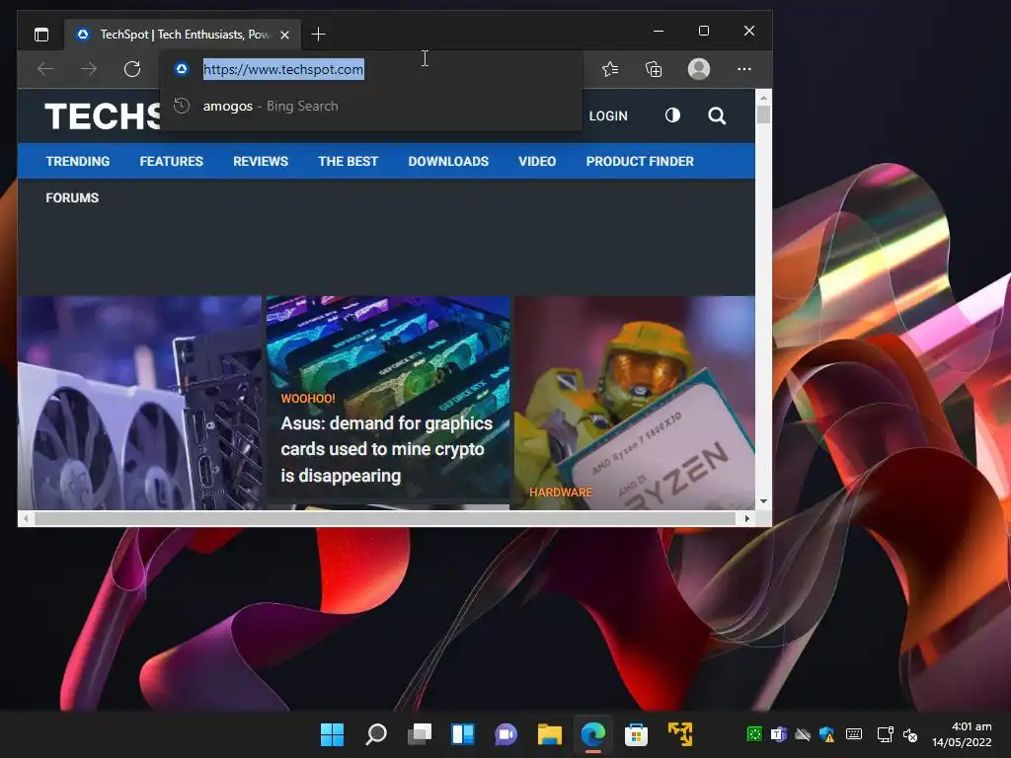This screenshot has width=1011, height=758.
Task: Open the Collections icon
Action: [654, 69]
